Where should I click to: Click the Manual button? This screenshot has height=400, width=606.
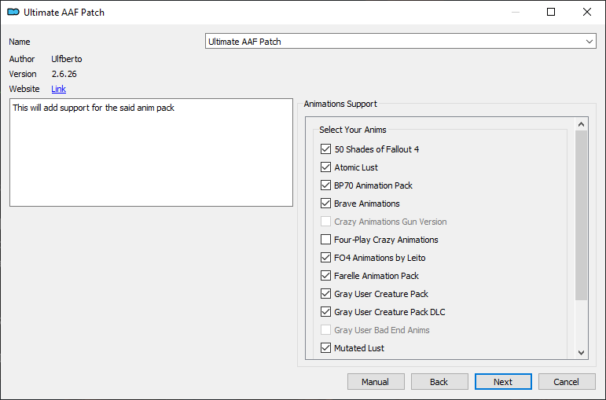pyautogui.click(x=376, y=382)
